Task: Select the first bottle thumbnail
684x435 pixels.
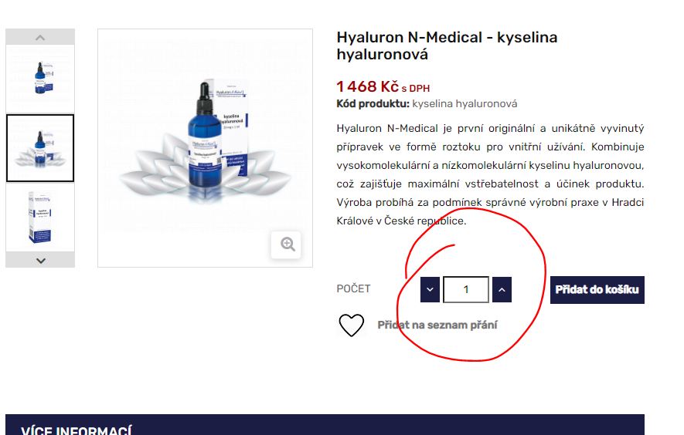Action: [40, 79]
